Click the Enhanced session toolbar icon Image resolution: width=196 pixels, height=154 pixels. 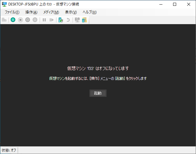[77, 20]
